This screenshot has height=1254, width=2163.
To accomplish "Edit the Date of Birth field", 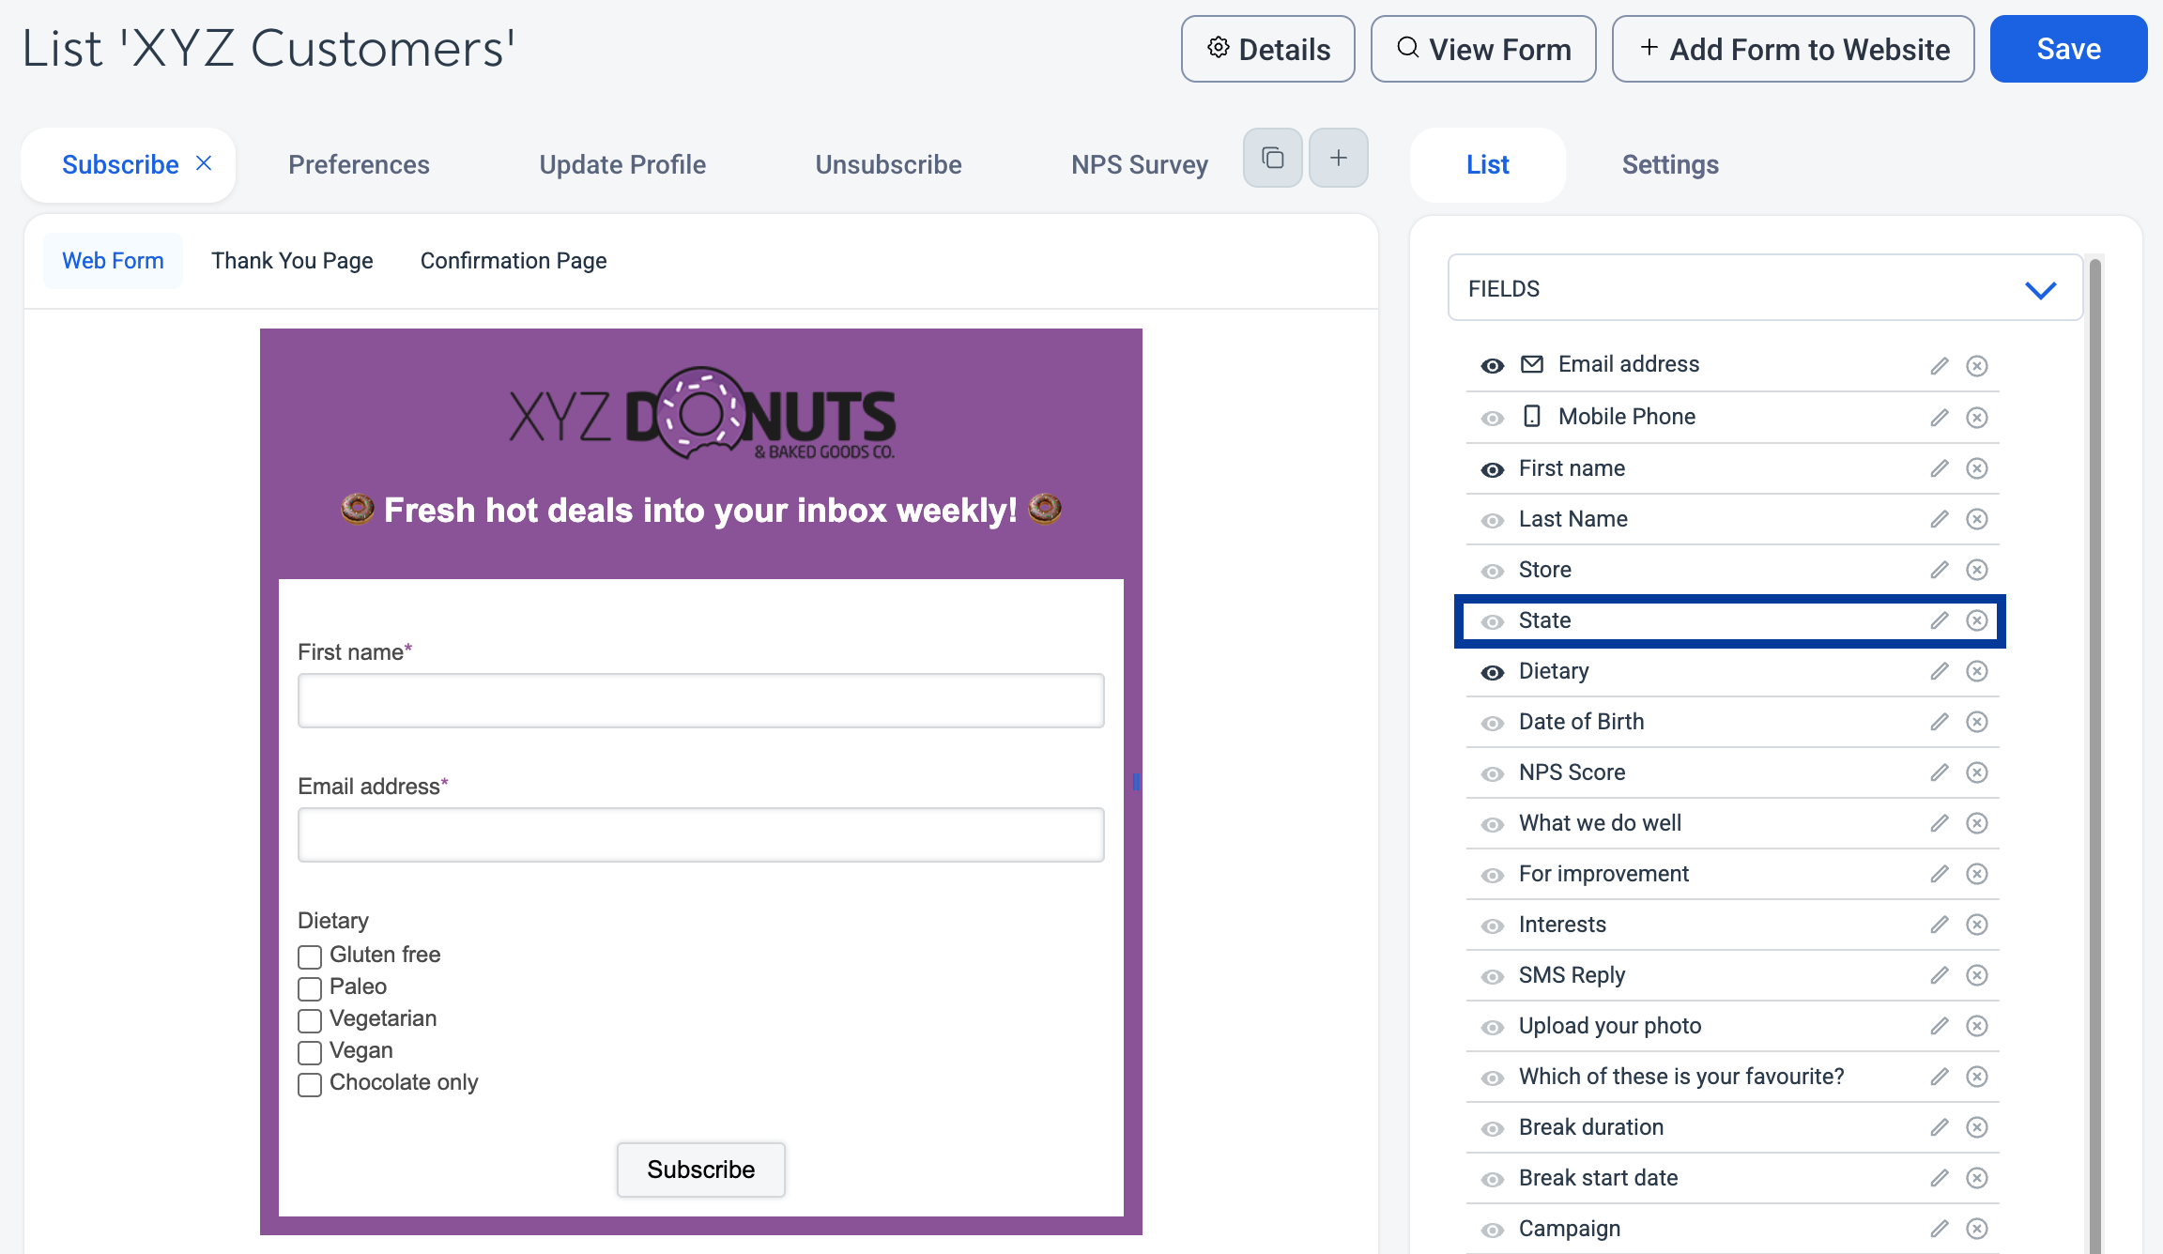I will pos(1940,721).
